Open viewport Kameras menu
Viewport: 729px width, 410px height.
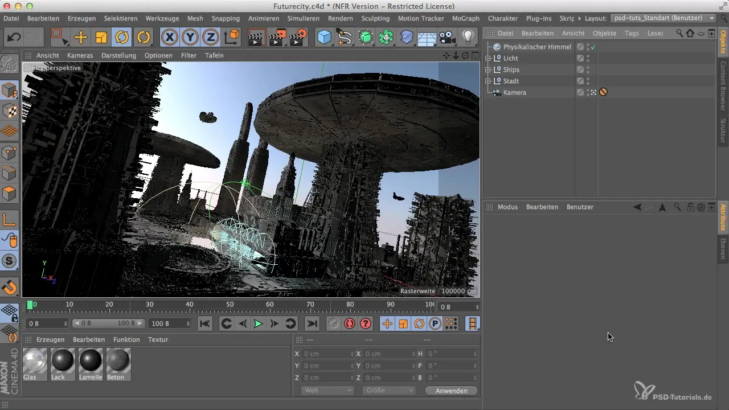[x=80, y=55]
